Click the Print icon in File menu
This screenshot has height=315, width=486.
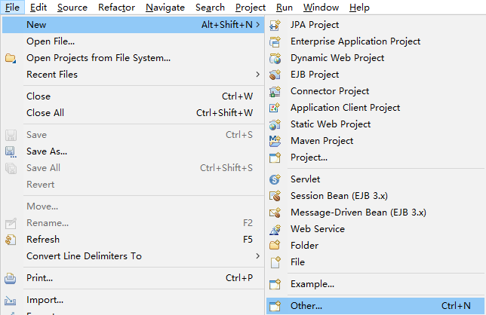point(11,278)
